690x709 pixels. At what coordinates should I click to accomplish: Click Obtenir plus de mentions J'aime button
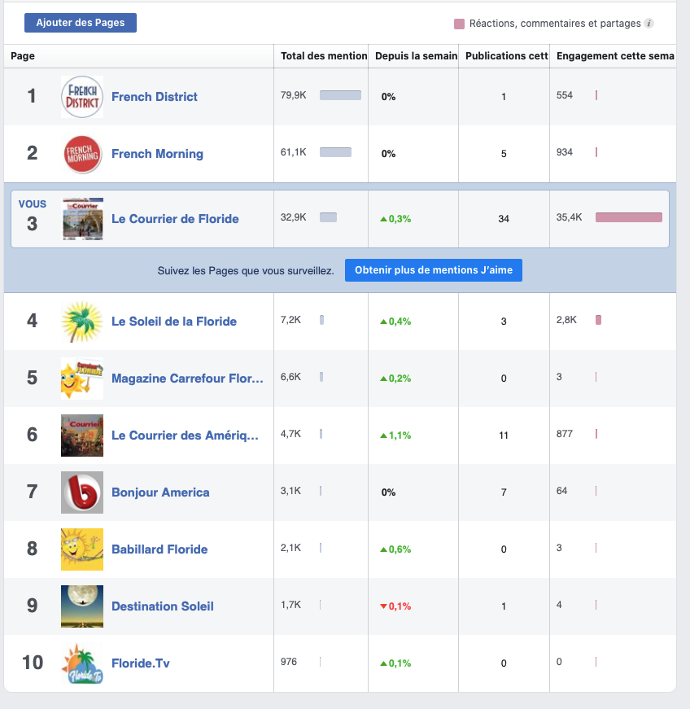pyautogui.click(x=434, y=270)
